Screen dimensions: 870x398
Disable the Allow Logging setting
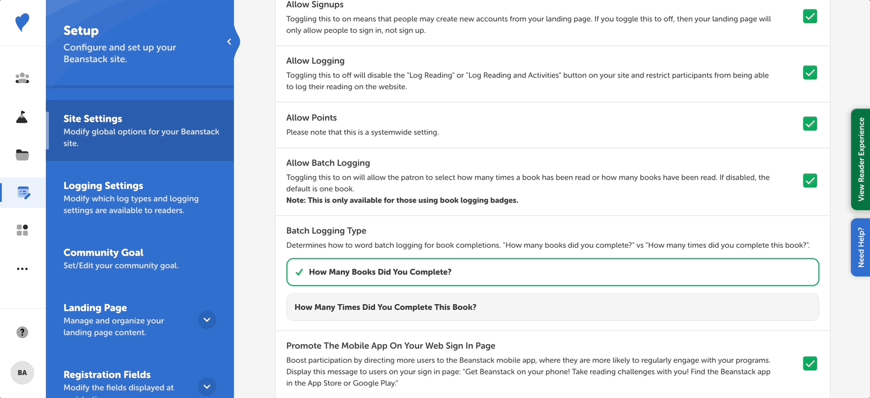[x=809, y=72]
